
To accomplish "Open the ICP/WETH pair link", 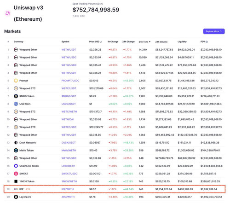I will [68, 189].
